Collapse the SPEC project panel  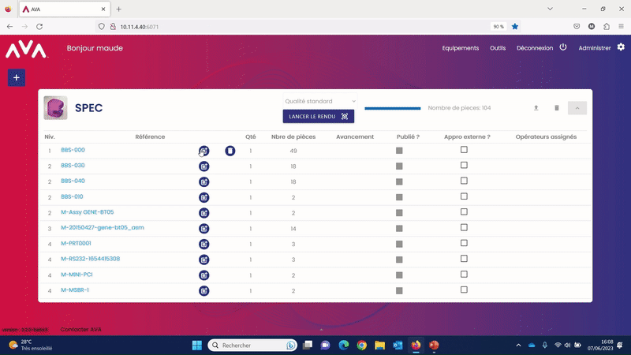tap(577, 108)
